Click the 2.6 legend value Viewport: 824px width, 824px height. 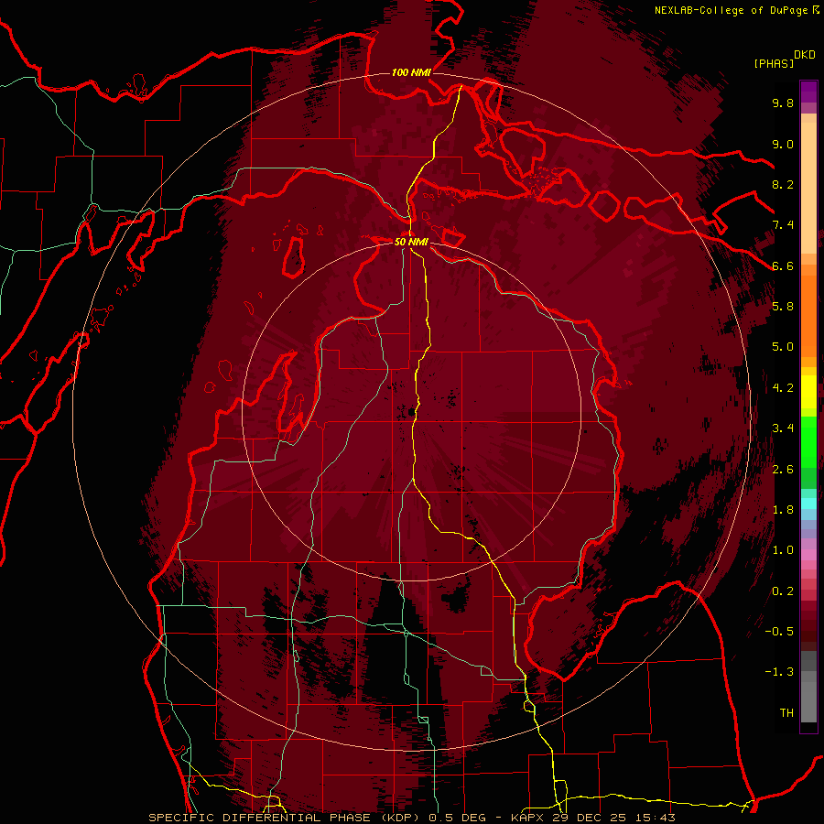(783, 470)
